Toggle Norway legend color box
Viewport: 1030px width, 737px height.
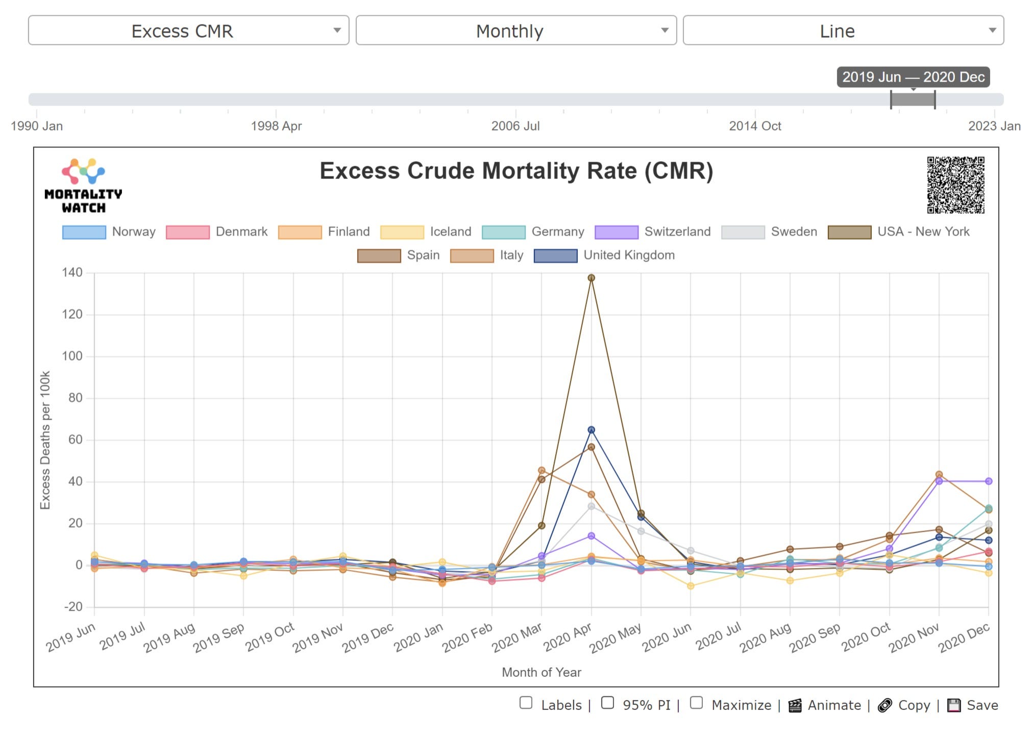[x=84, y=232]
